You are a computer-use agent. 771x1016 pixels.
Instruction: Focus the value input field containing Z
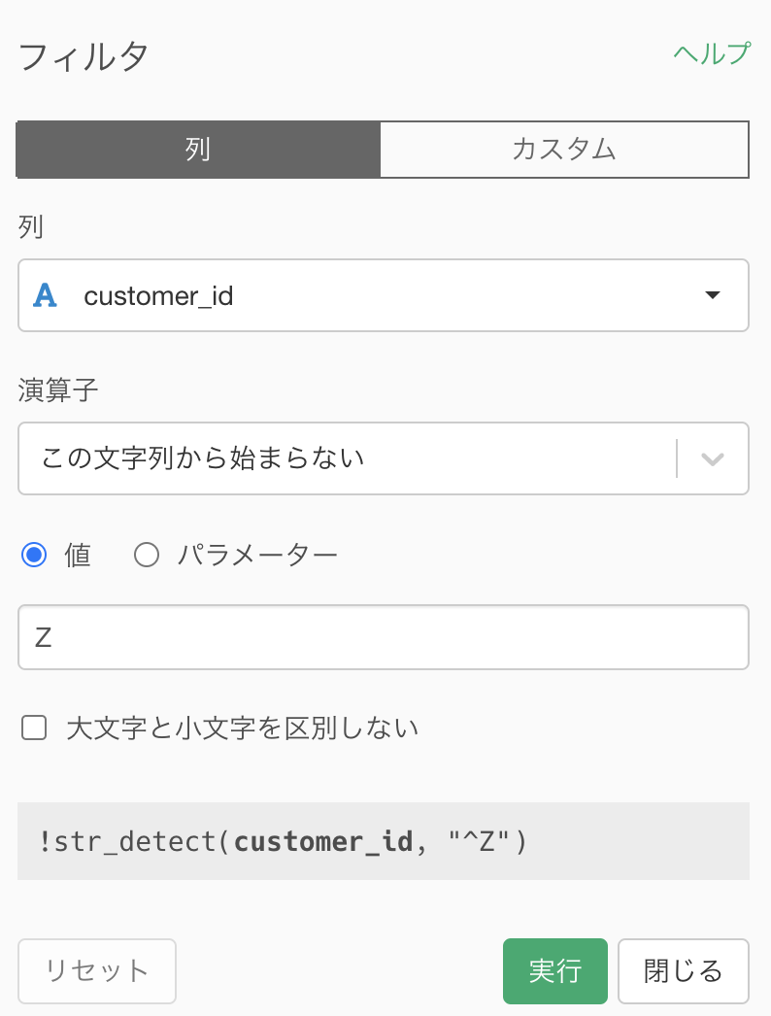383,637
